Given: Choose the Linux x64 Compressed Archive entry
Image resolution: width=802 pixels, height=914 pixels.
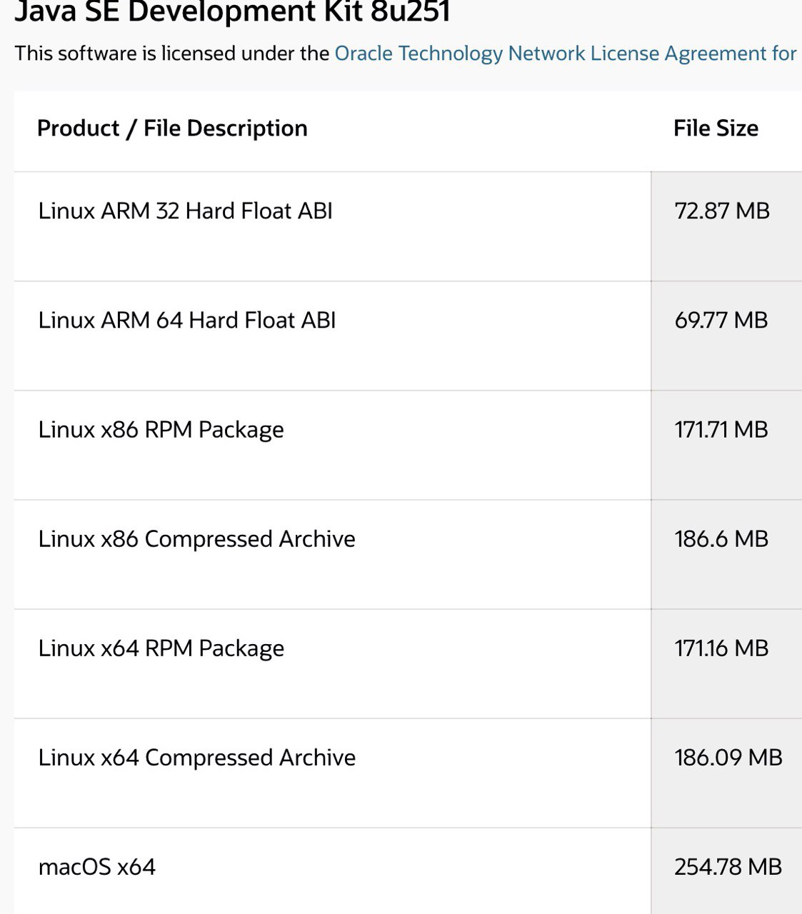Looking at the screenshot, I should tap(197, 758).
